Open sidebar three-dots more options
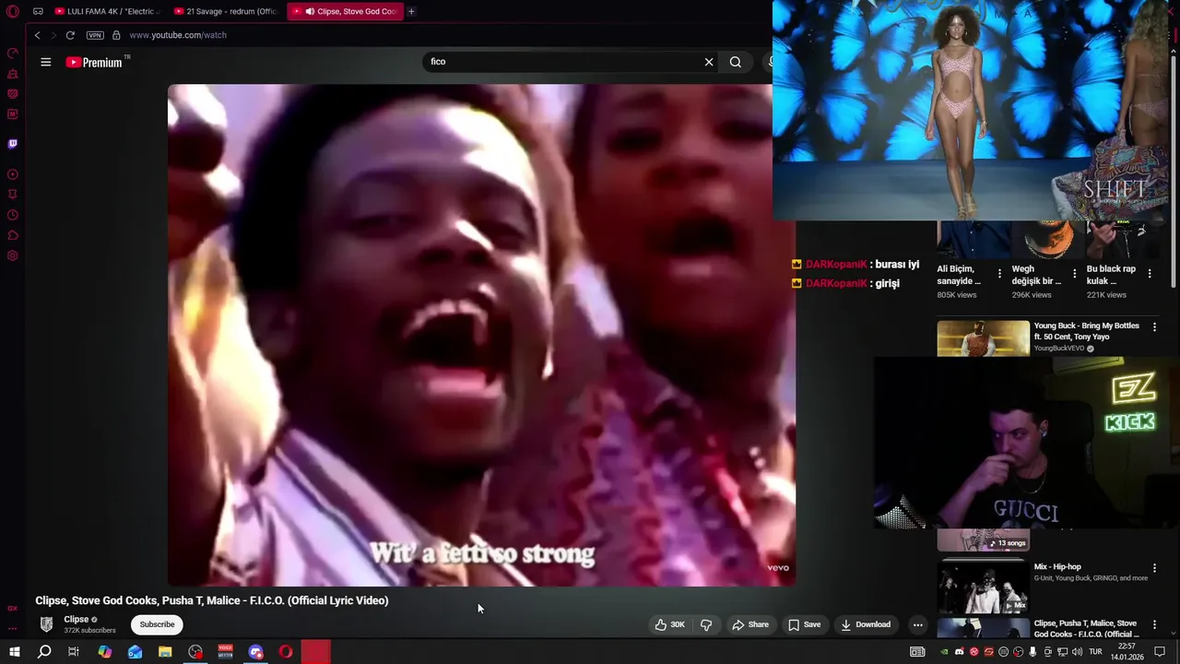 (13, 628)
